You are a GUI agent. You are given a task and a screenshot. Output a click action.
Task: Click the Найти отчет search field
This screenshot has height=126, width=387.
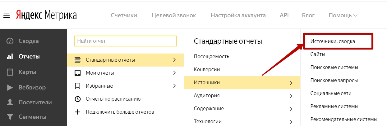126,41
